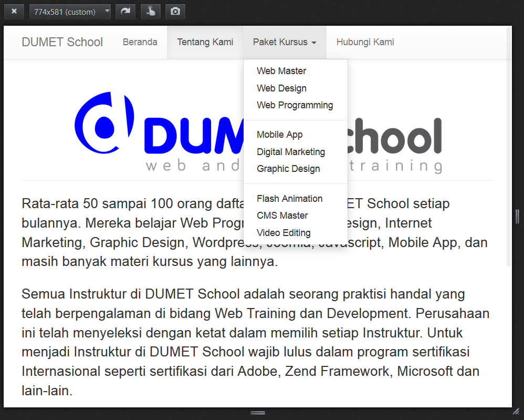
Task: Rotate the viewport orientation
Action: coord(125,12)
